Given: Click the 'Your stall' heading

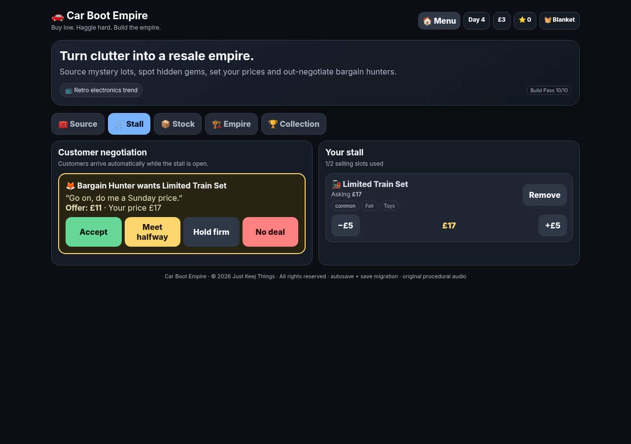Looking at the screenshot, I should (x=344, y=152).
